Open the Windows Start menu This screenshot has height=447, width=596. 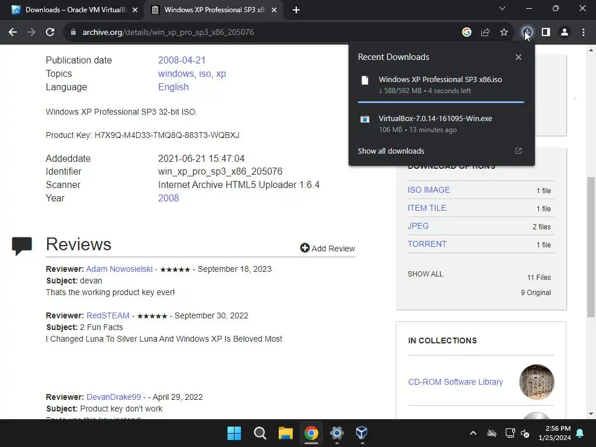(x=234, y=433)
